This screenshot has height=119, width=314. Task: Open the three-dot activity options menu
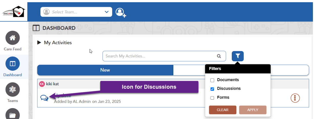[295, 98]
